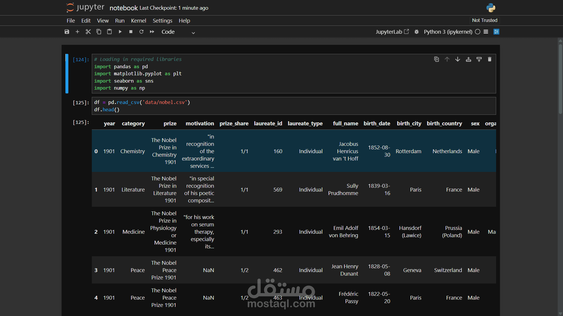Click the kernel status circle indicator
Image resolution: width=563 pixels, height=316 pixels.
click(x=478, y=32)
